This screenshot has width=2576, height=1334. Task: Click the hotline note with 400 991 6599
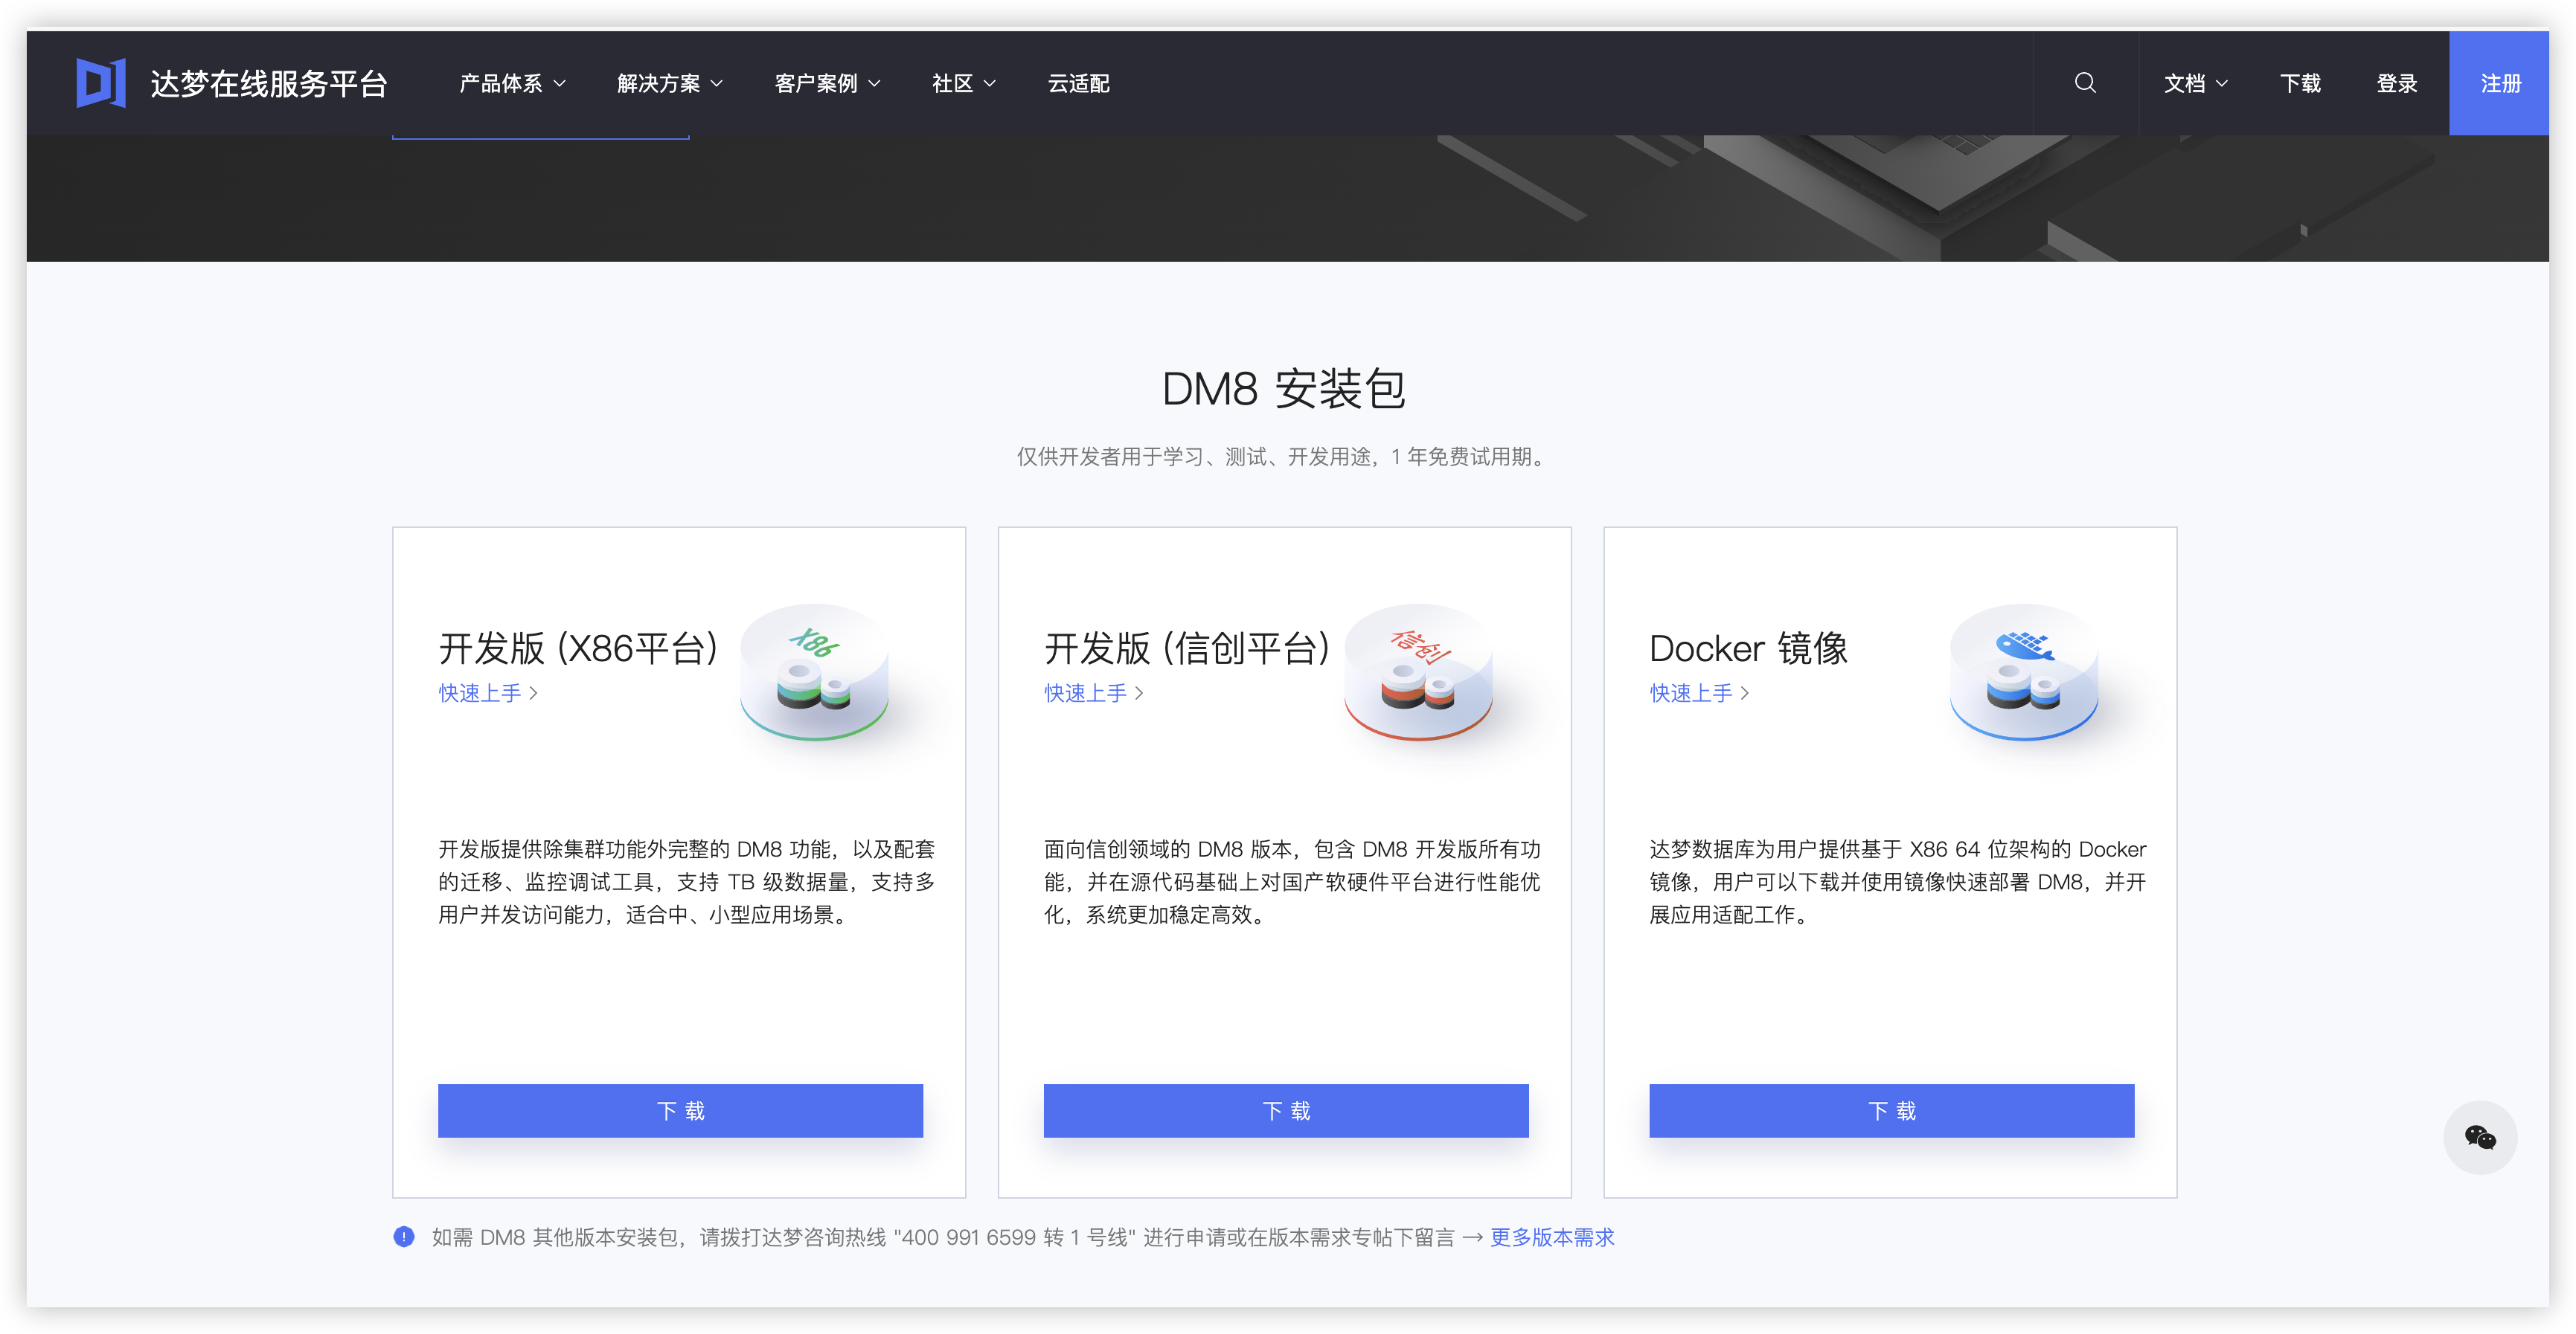click(x=943, y=1237)
